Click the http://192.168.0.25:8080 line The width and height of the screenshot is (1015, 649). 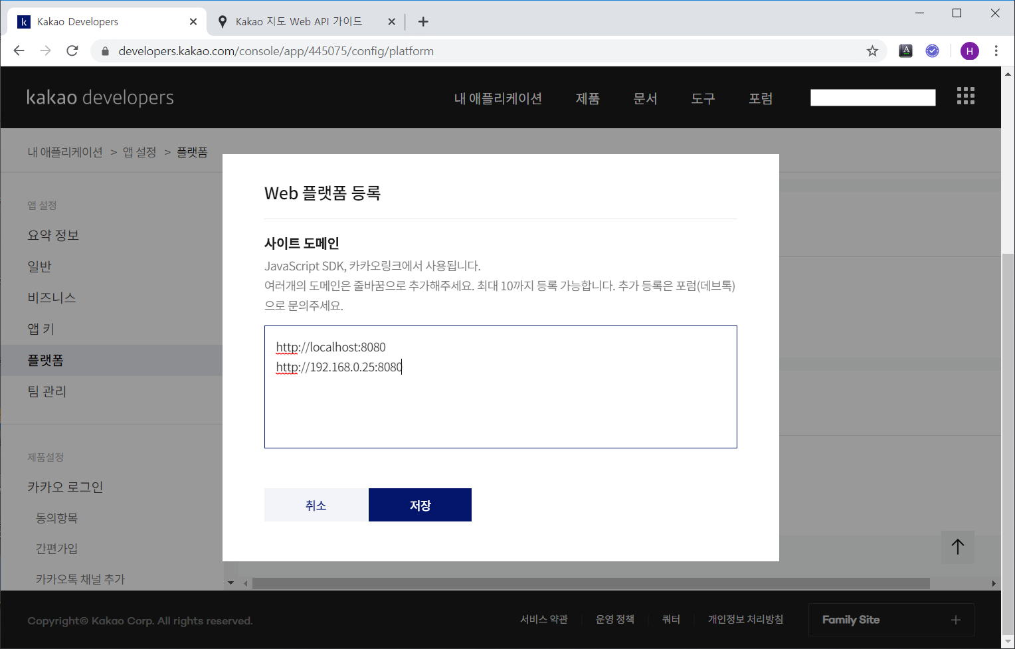(339, 367)
